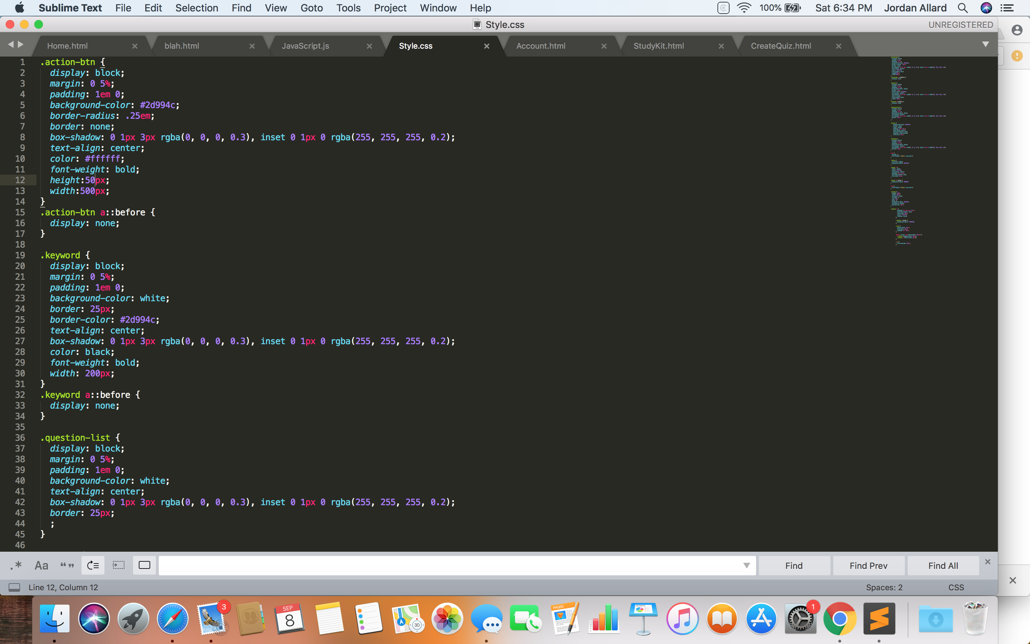The image size is (1030, 644).
Task: Open the tab list dropdown arrow
Action: click(985, 44)
